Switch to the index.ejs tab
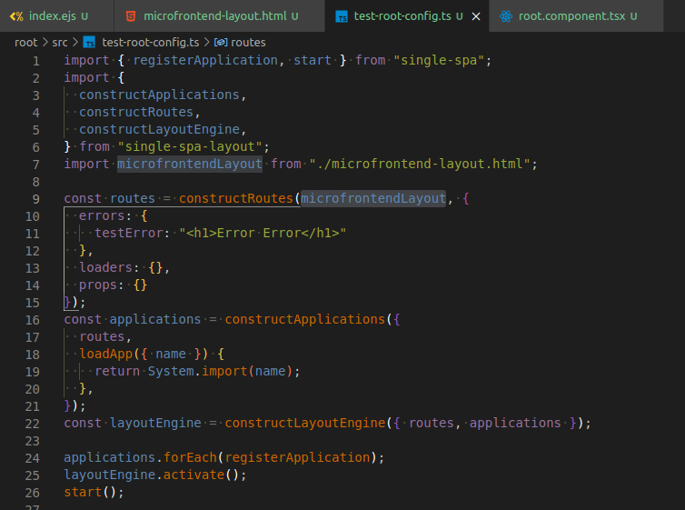The image size is (685, 510). pyautogui.click(x=57, y=16)
